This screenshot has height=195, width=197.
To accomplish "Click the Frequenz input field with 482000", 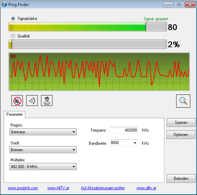I will (x=124, y=130).
